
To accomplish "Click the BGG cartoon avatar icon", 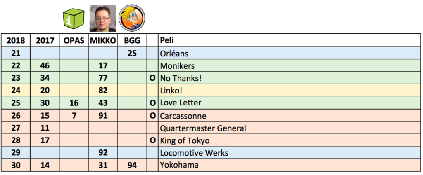I will click(x=132, y=18).
